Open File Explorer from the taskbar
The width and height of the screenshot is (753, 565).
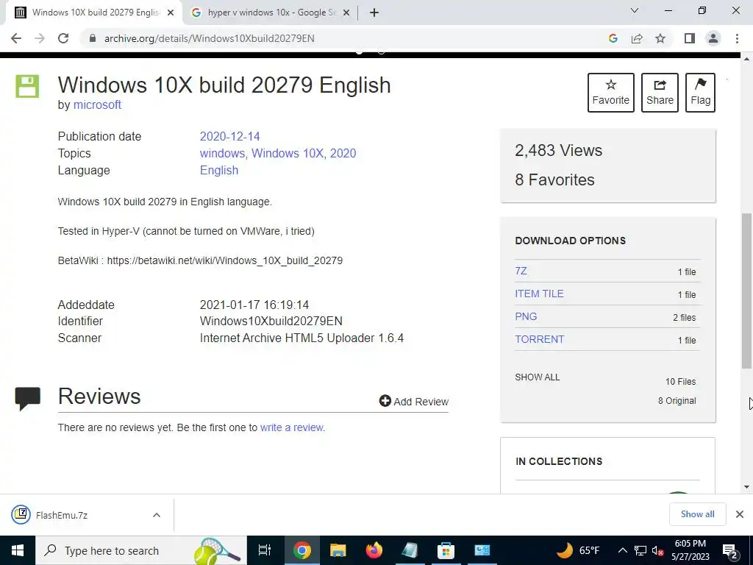(x=338, y=550)
